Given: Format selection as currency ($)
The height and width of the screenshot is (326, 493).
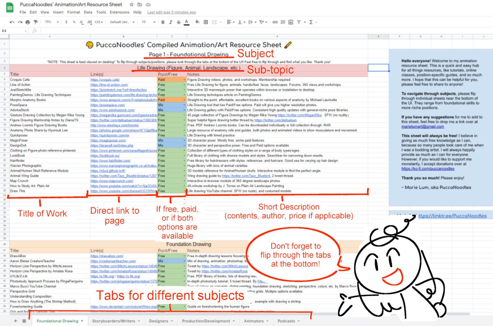Looking at the screenshot, I should click(x=67, y=22).
